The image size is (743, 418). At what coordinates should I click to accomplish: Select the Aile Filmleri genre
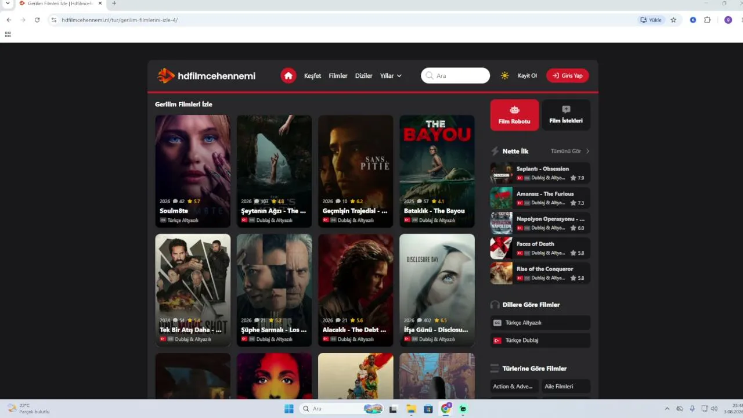click(x=566, y=387)
